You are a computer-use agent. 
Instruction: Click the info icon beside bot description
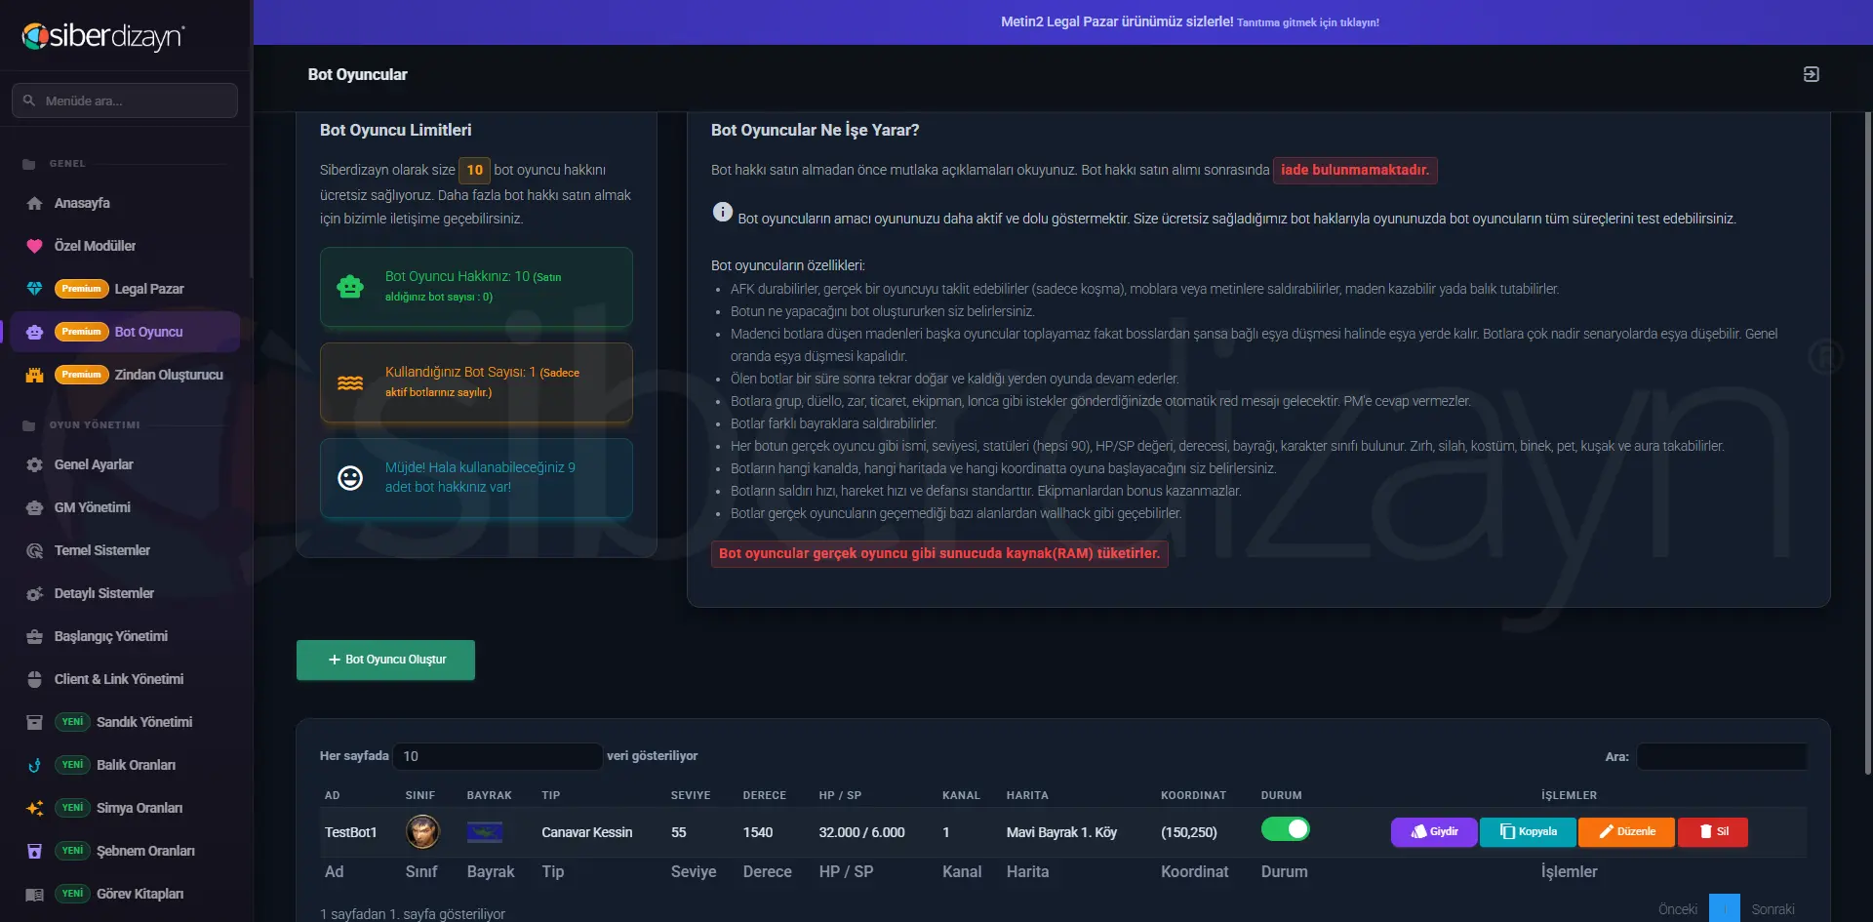point(722,212)
